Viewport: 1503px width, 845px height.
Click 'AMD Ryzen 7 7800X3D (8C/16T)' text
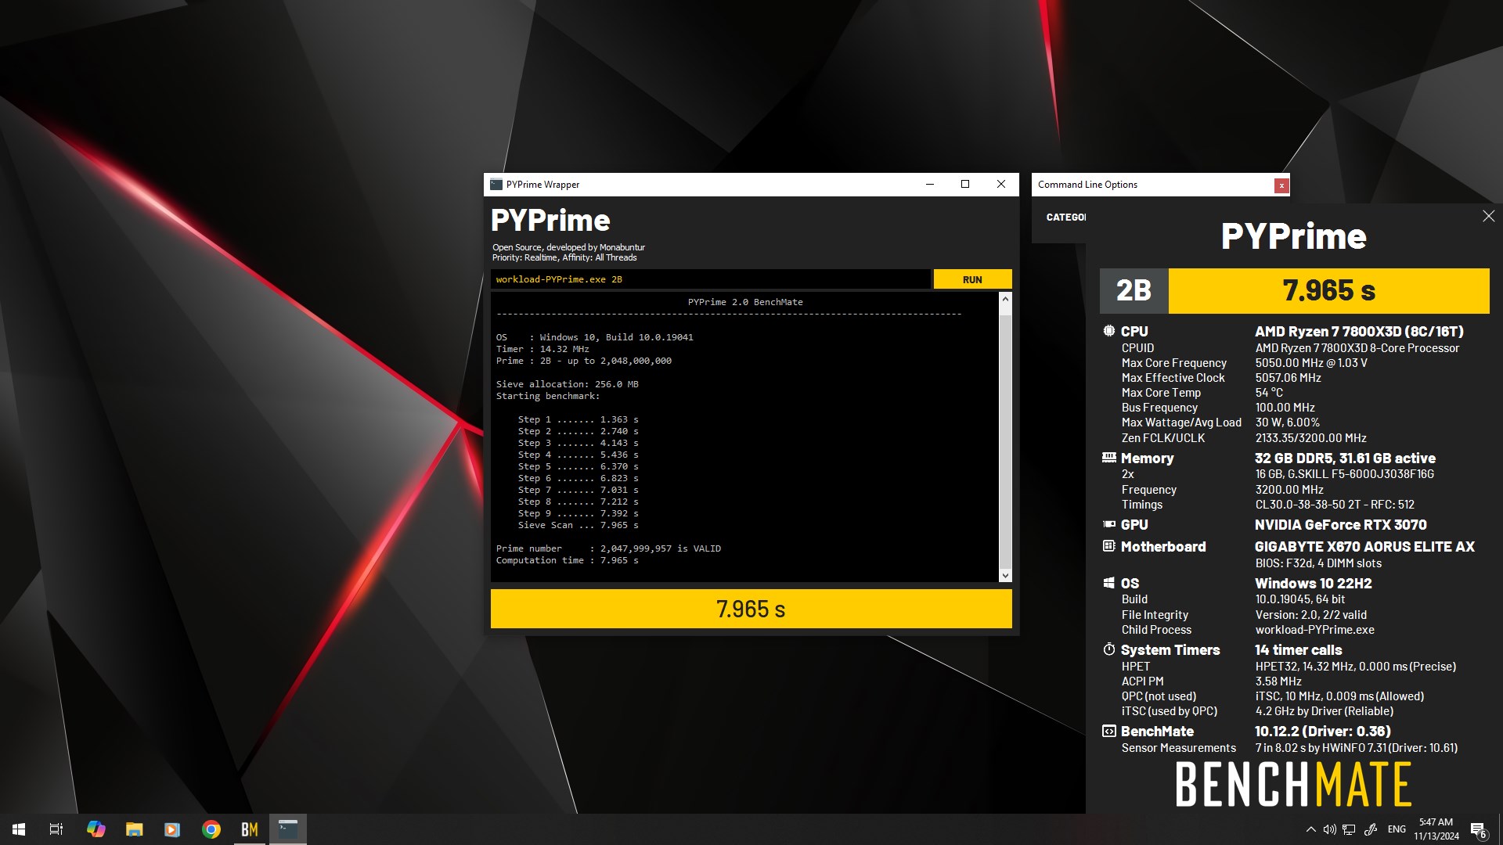1359,331
